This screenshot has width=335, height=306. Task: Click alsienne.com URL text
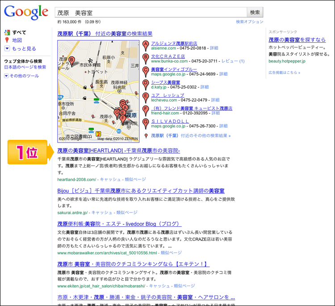[163, 48]
